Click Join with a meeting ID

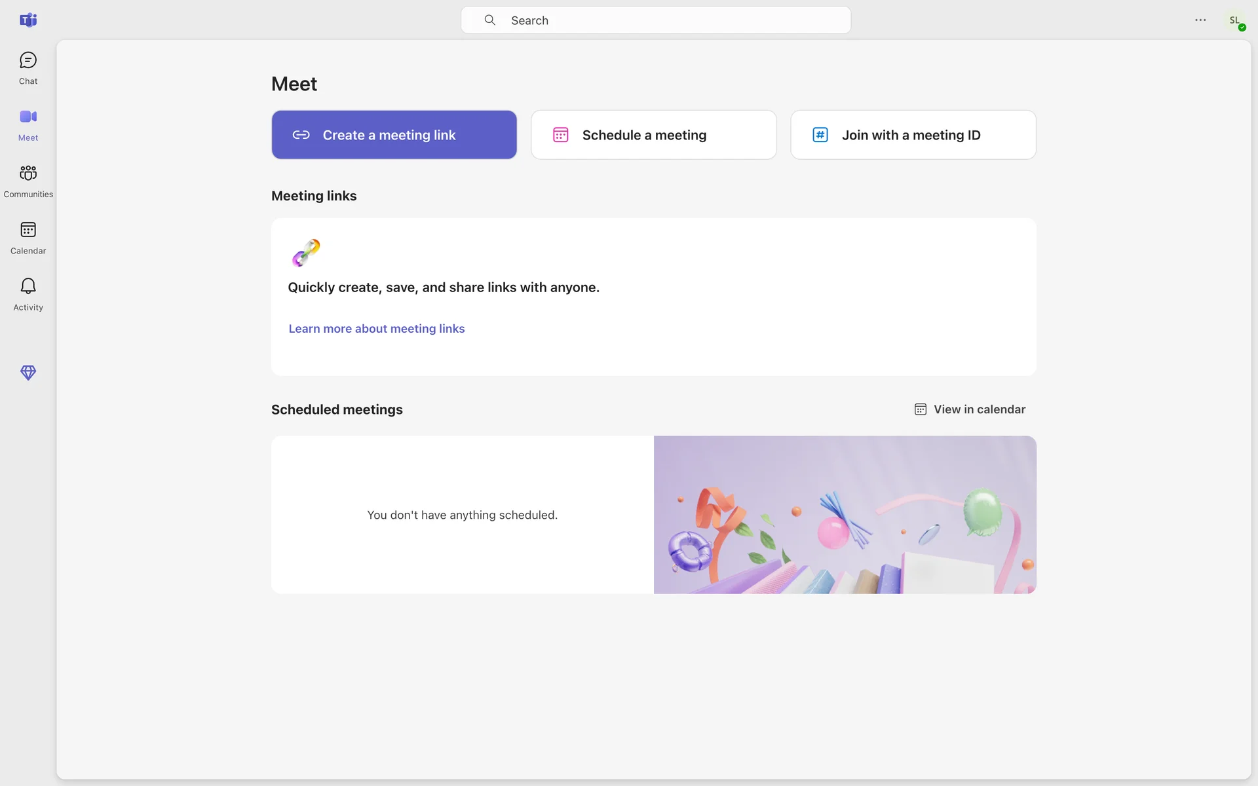tap(913, 135)
